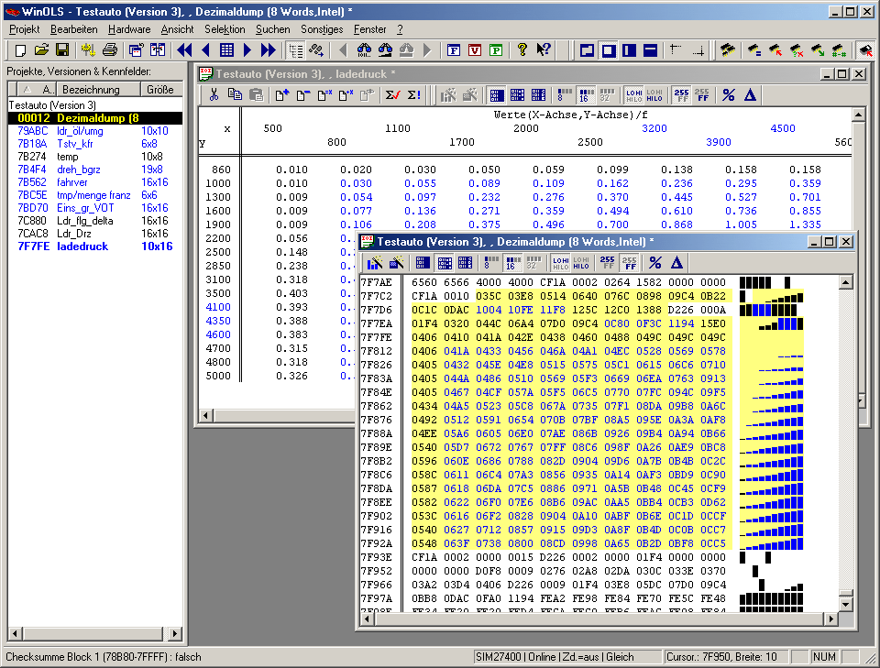This screenshot has width=880, height=668.
Task: Open the Suchen menu
Action: coord(273,29)
